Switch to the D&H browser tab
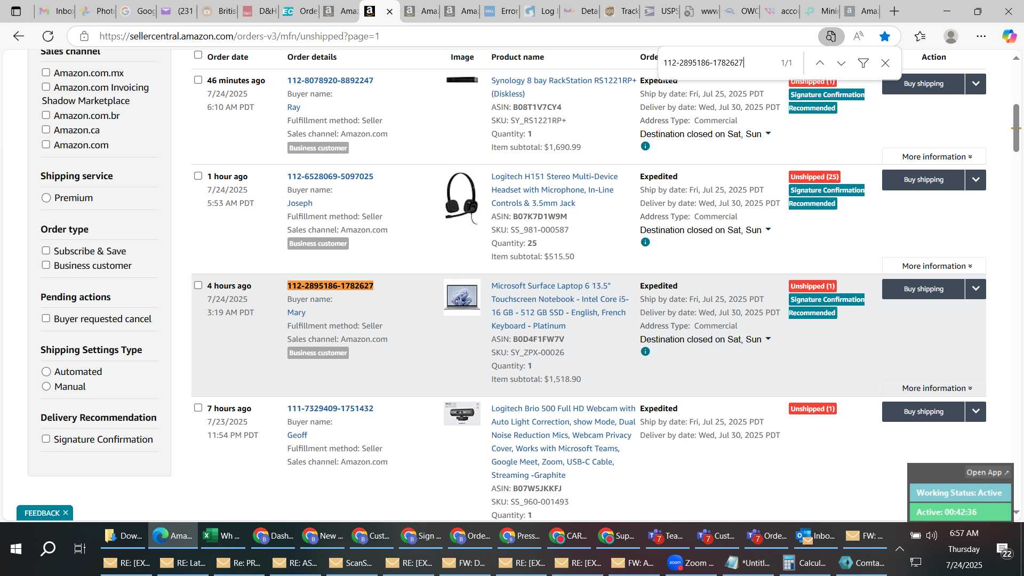 coord(258,11)
